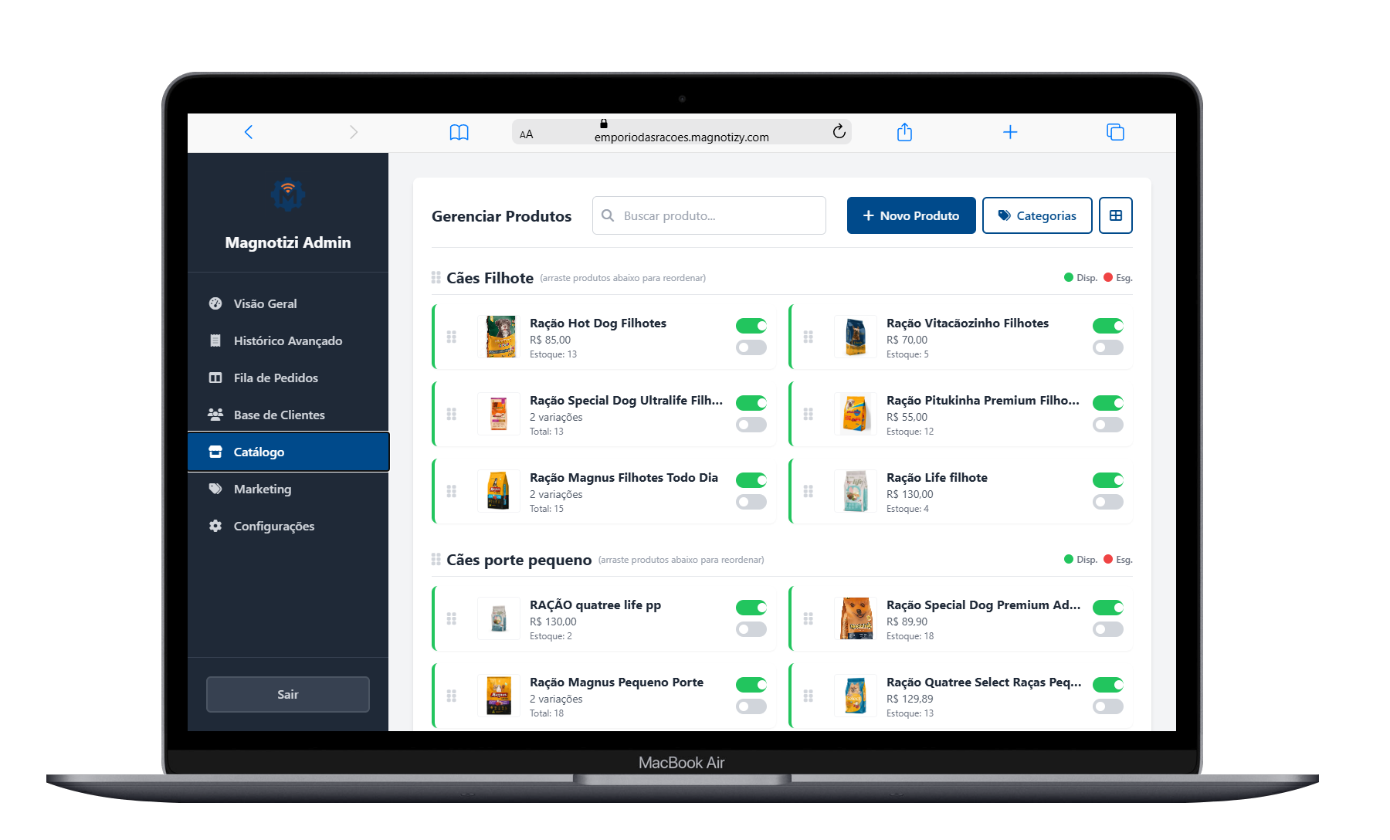Click the Novo Produto button
The image size is (1390, 840).
click(911, 215)
